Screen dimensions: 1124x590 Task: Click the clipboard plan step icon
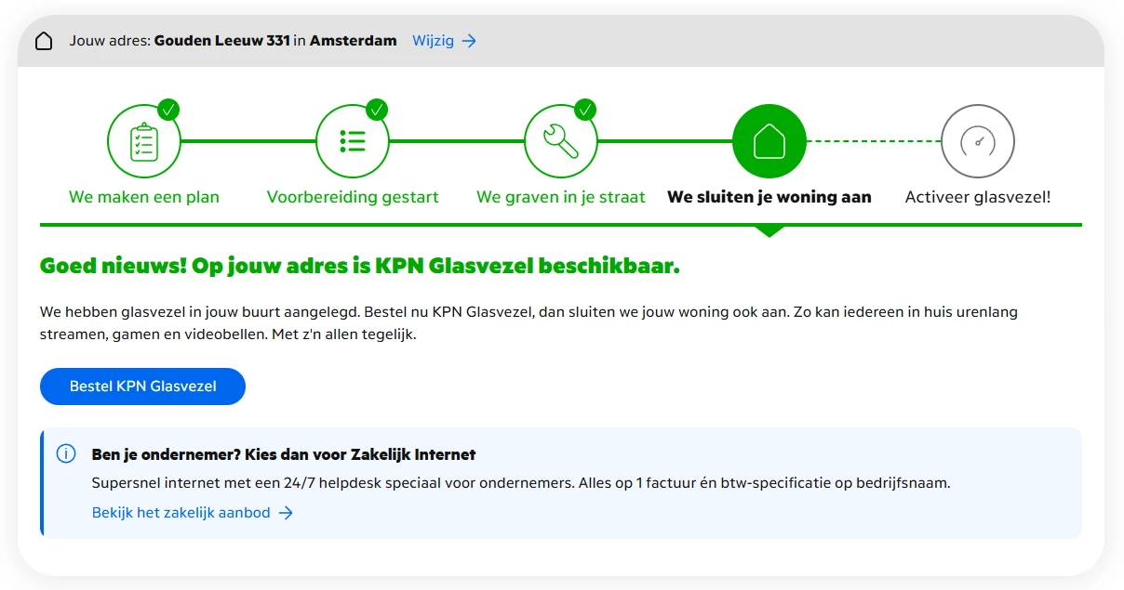point(144,141)
